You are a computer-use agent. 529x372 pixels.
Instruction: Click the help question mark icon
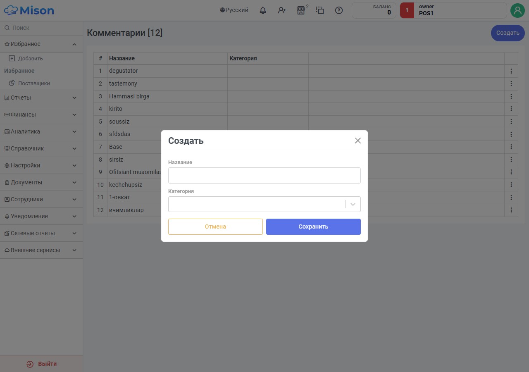339,10
